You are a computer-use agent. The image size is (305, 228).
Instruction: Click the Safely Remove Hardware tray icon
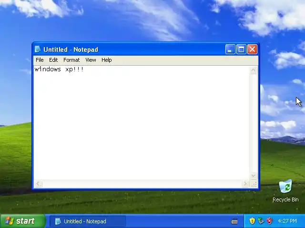coord(261,221)
